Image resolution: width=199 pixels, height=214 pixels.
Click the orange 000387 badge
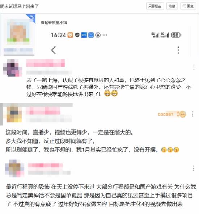point(166,114)
